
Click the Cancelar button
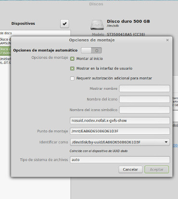pos(130,170)
